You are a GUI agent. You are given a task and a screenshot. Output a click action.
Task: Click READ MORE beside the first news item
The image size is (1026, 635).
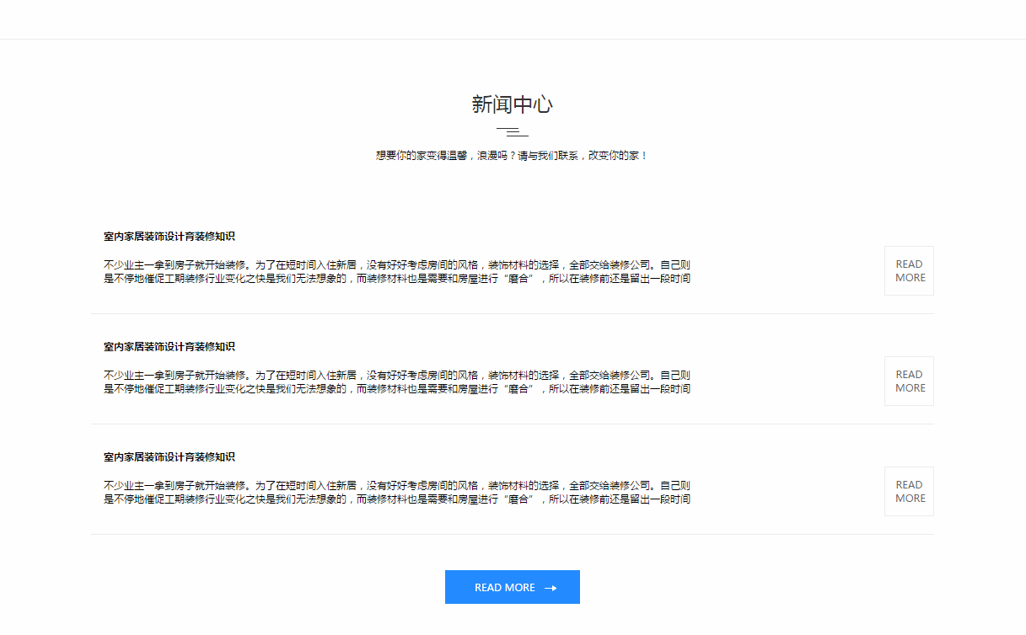click(x=909, y=270)
